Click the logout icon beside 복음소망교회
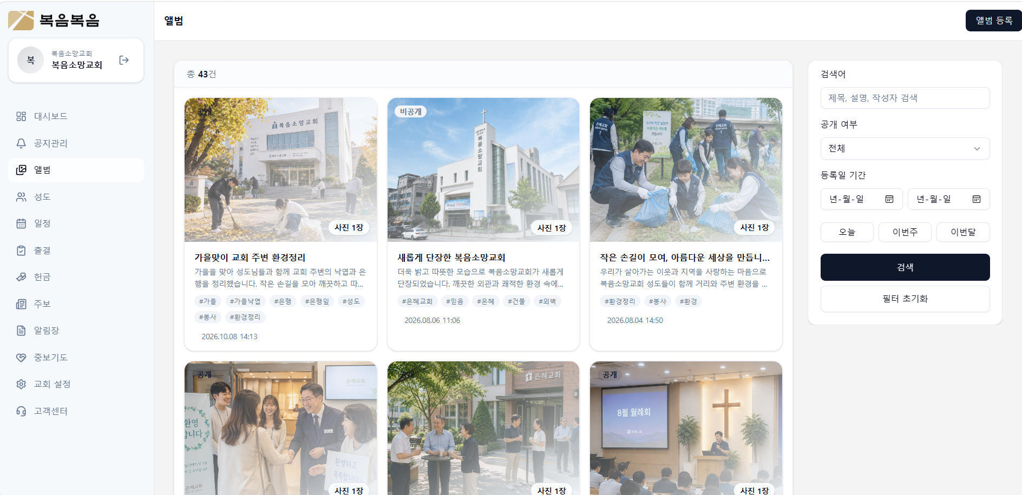Image resolution: width=1022 pixels, height=495 pixels. 124,60
